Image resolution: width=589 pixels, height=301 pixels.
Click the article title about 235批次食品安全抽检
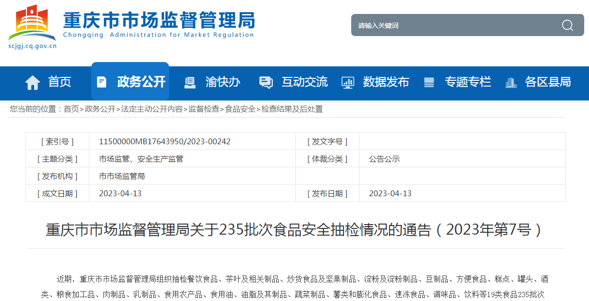tap(295, 230)
